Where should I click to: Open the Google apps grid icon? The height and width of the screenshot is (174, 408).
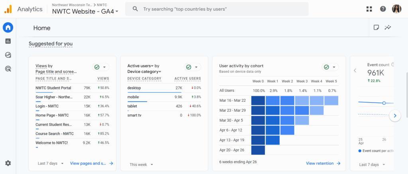point(369,9)
